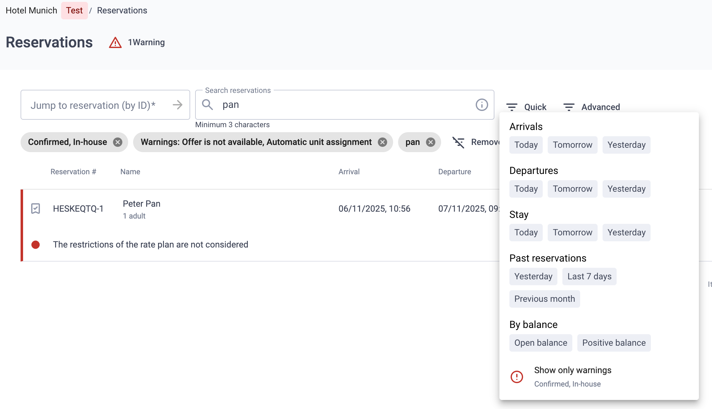
Task: Click guest name Peter Pan
Action: (x=142, y=204)
